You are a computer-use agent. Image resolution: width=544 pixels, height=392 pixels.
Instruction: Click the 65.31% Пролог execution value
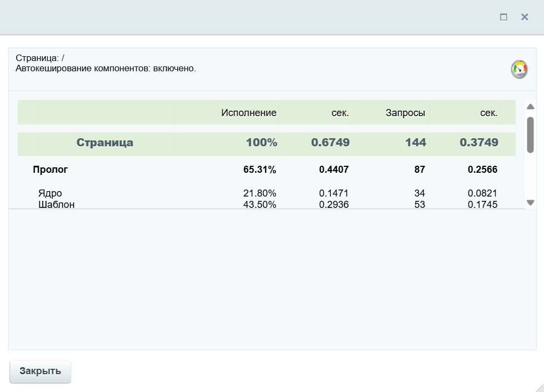click(260, 170)
